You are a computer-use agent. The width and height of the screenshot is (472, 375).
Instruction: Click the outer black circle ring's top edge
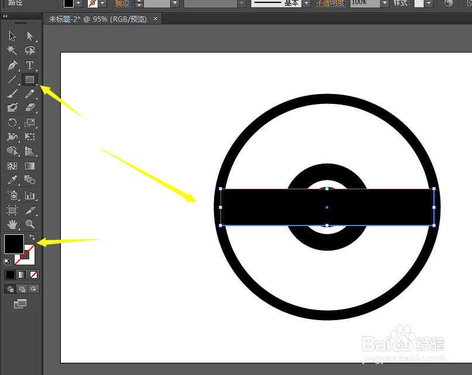(x=327, y=99)
